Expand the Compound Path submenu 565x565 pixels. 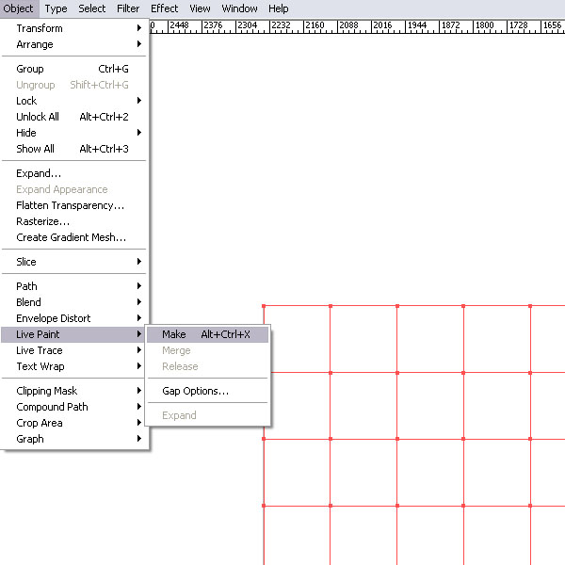point(74,407)
